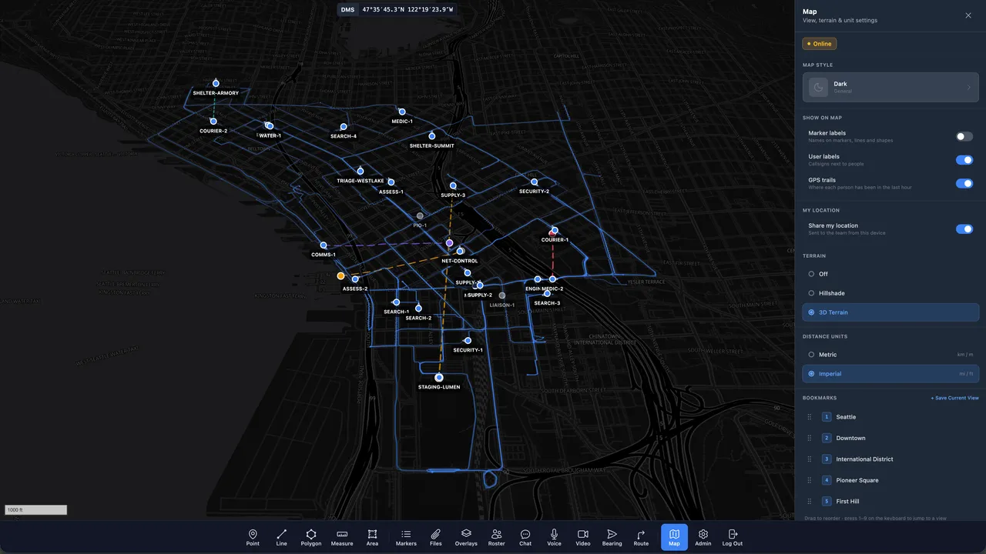This screenshot has height=554, width=986.
Task: Start Voice communication
Action: 554,537
